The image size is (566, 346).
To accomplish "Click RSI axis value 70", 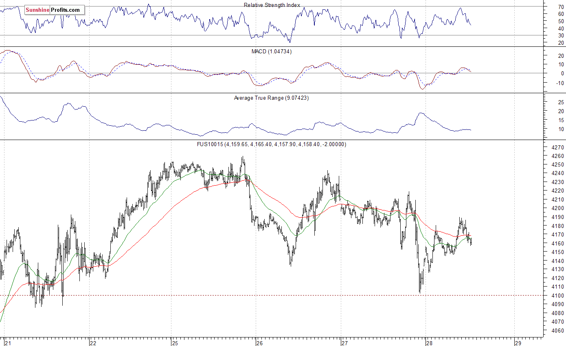I will (562, 7).
